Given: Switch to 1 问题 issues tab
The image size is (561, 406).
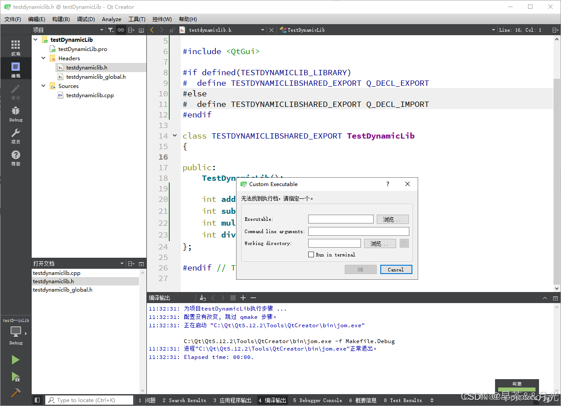Looking at the screenshot, I should coord(147,400).
